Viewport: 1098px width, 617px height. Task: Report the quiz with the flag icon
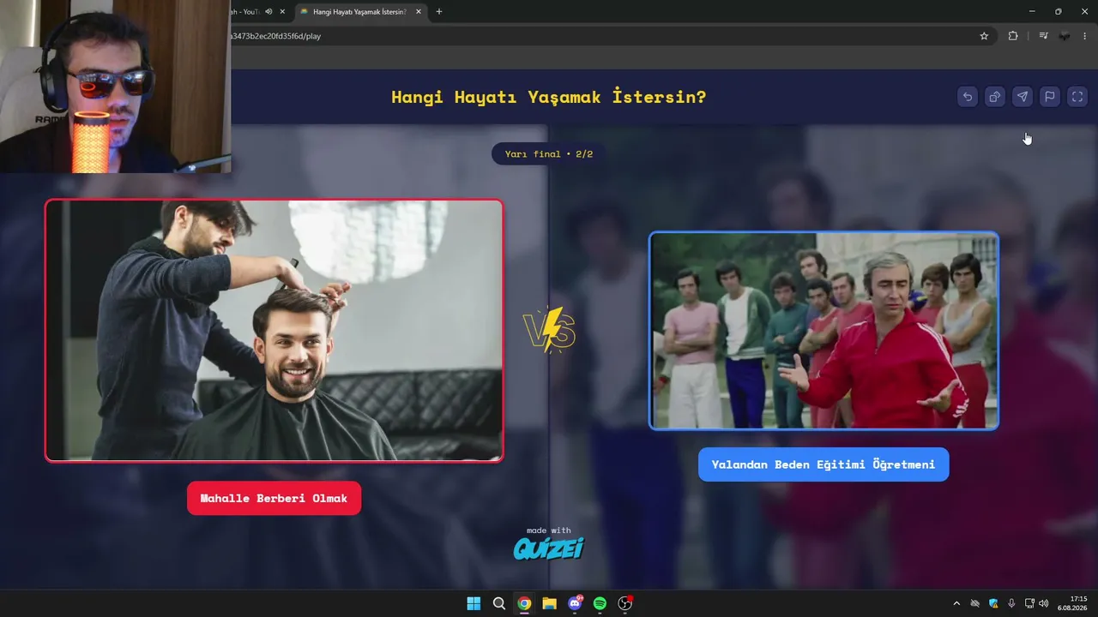click(x=1050, y=97)
